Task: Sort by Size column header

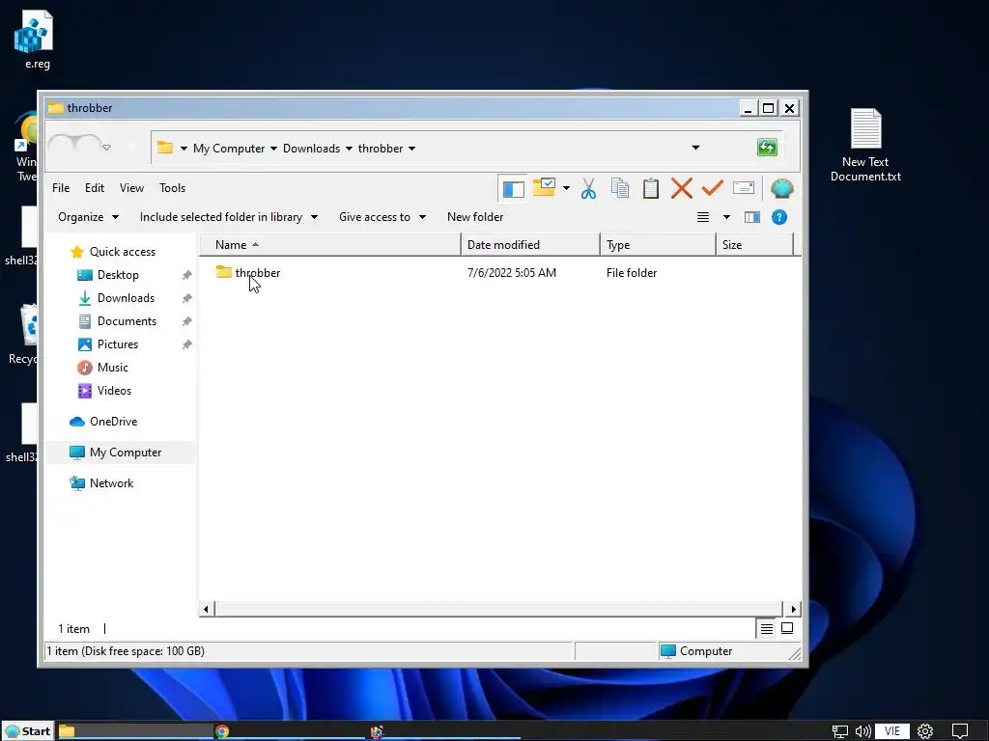Action: pyautogui.click(x=754, y=244)
